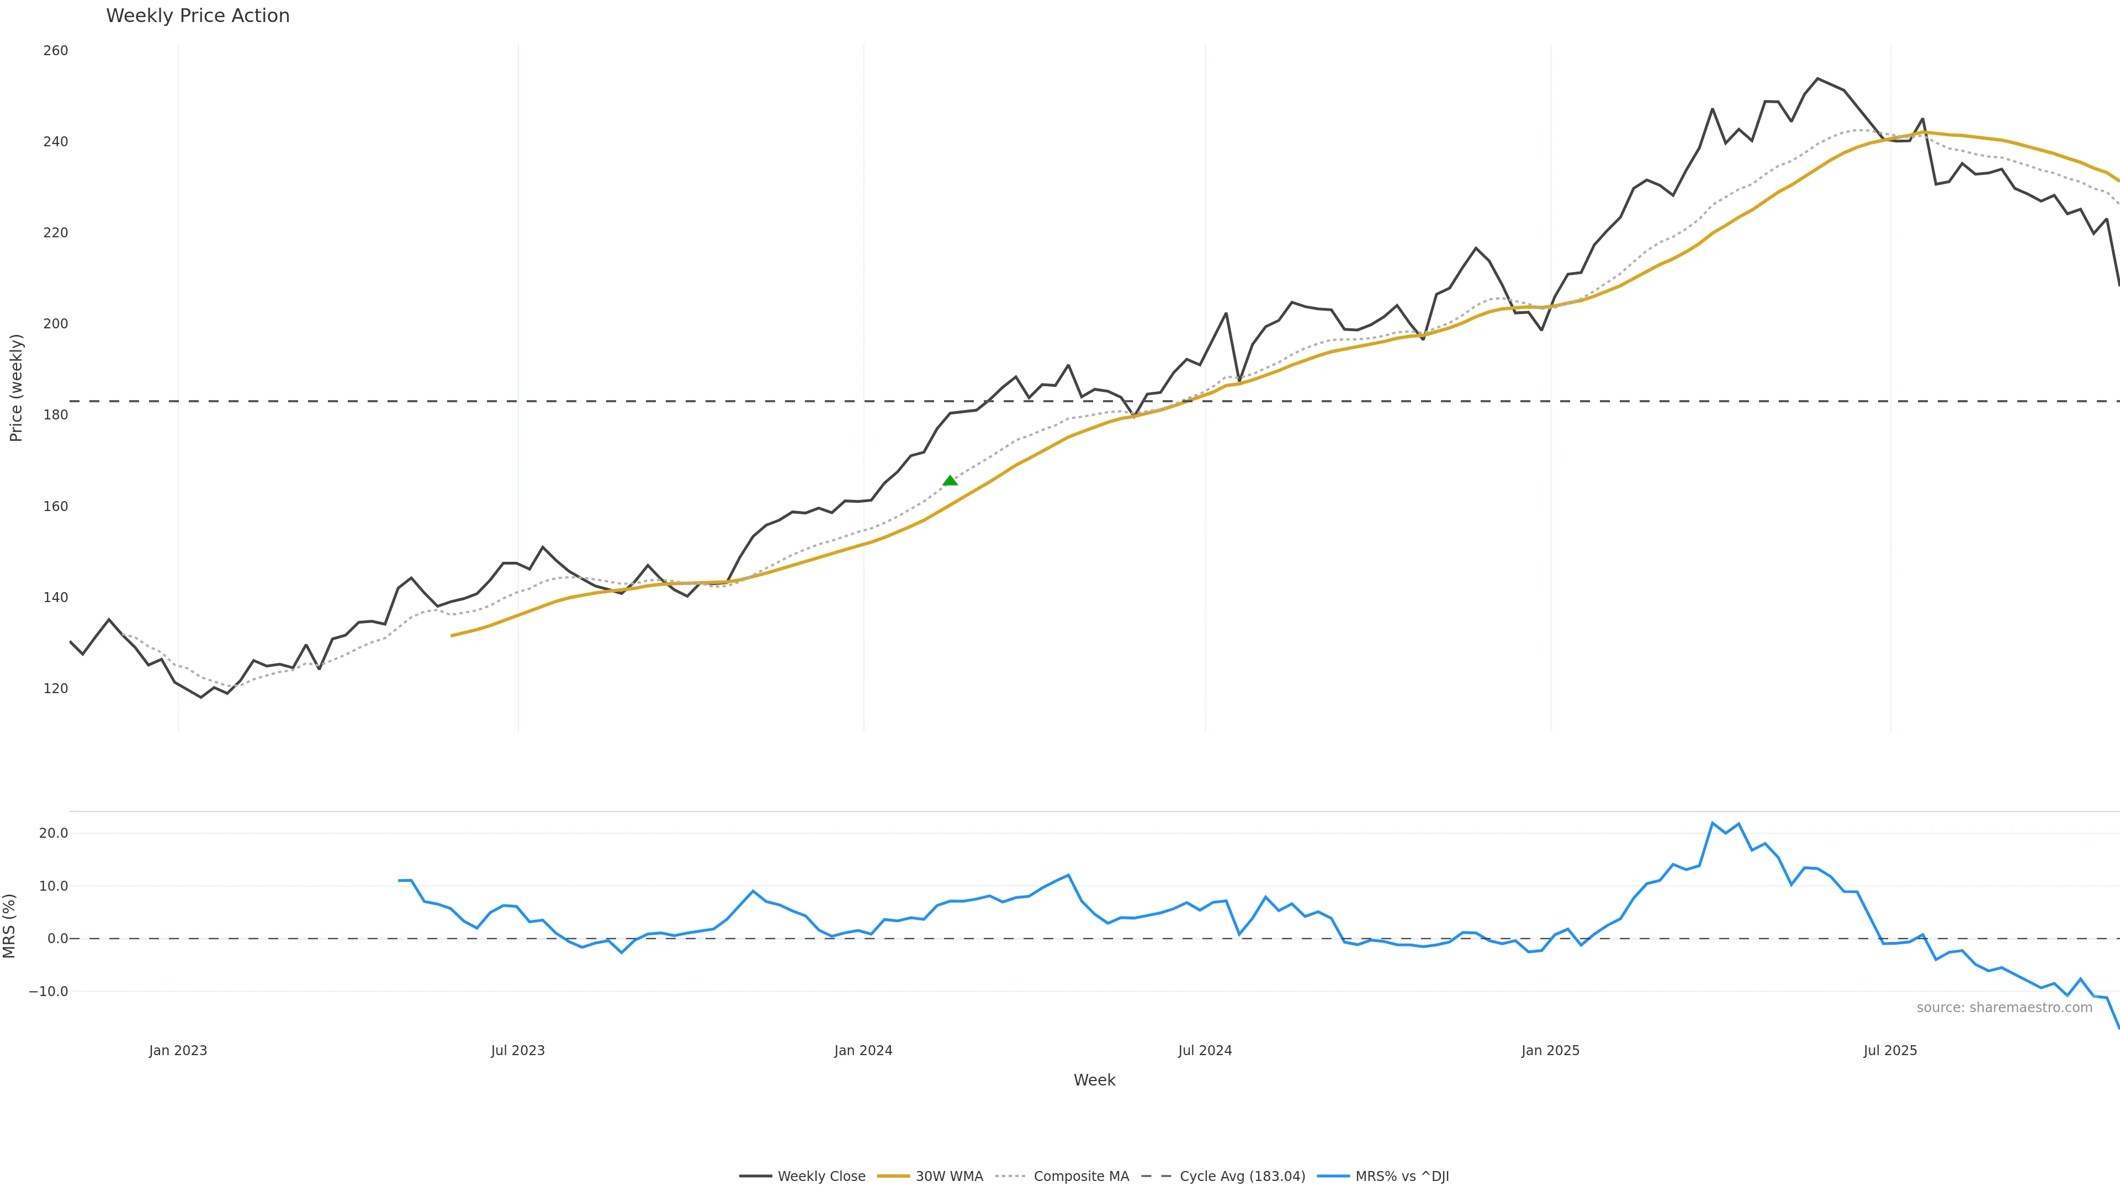This screenshot has width=2120, height=1192.
Task: Toggle the MRS% vs ^DJI legend label
Action: 1402,1177
